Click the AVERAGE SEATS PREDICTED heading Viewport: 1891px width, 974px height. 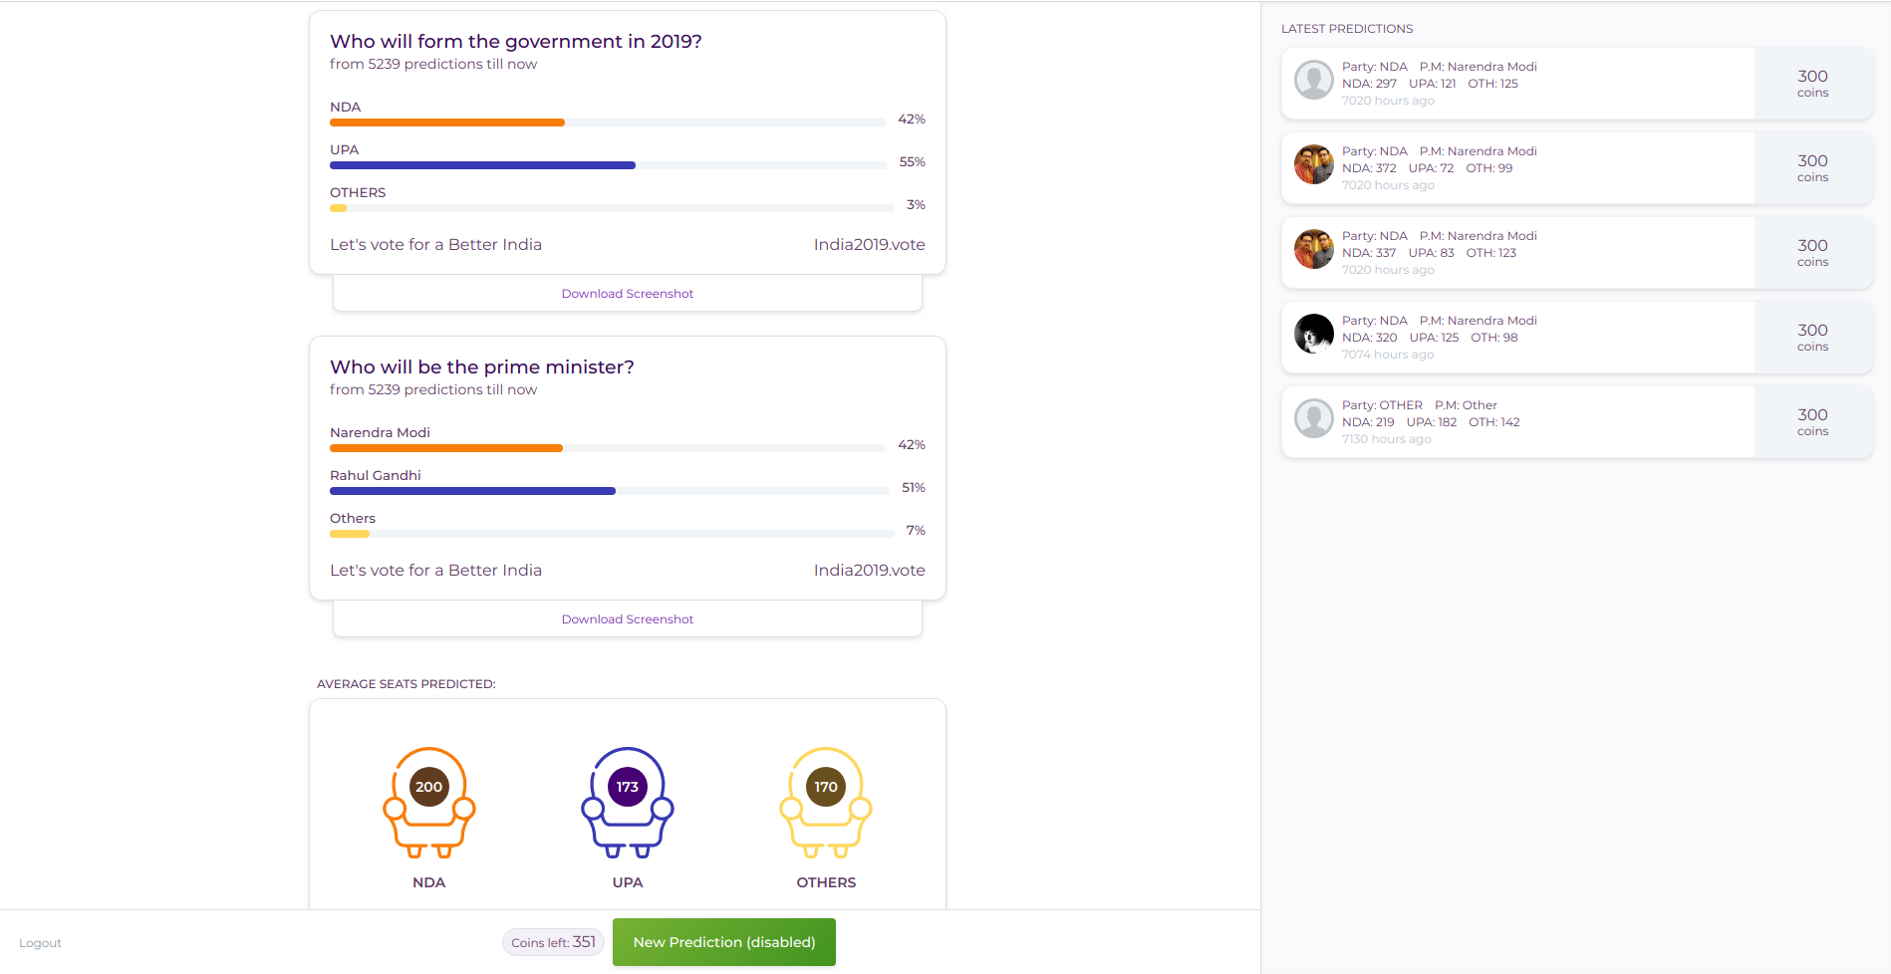point(405,684)
